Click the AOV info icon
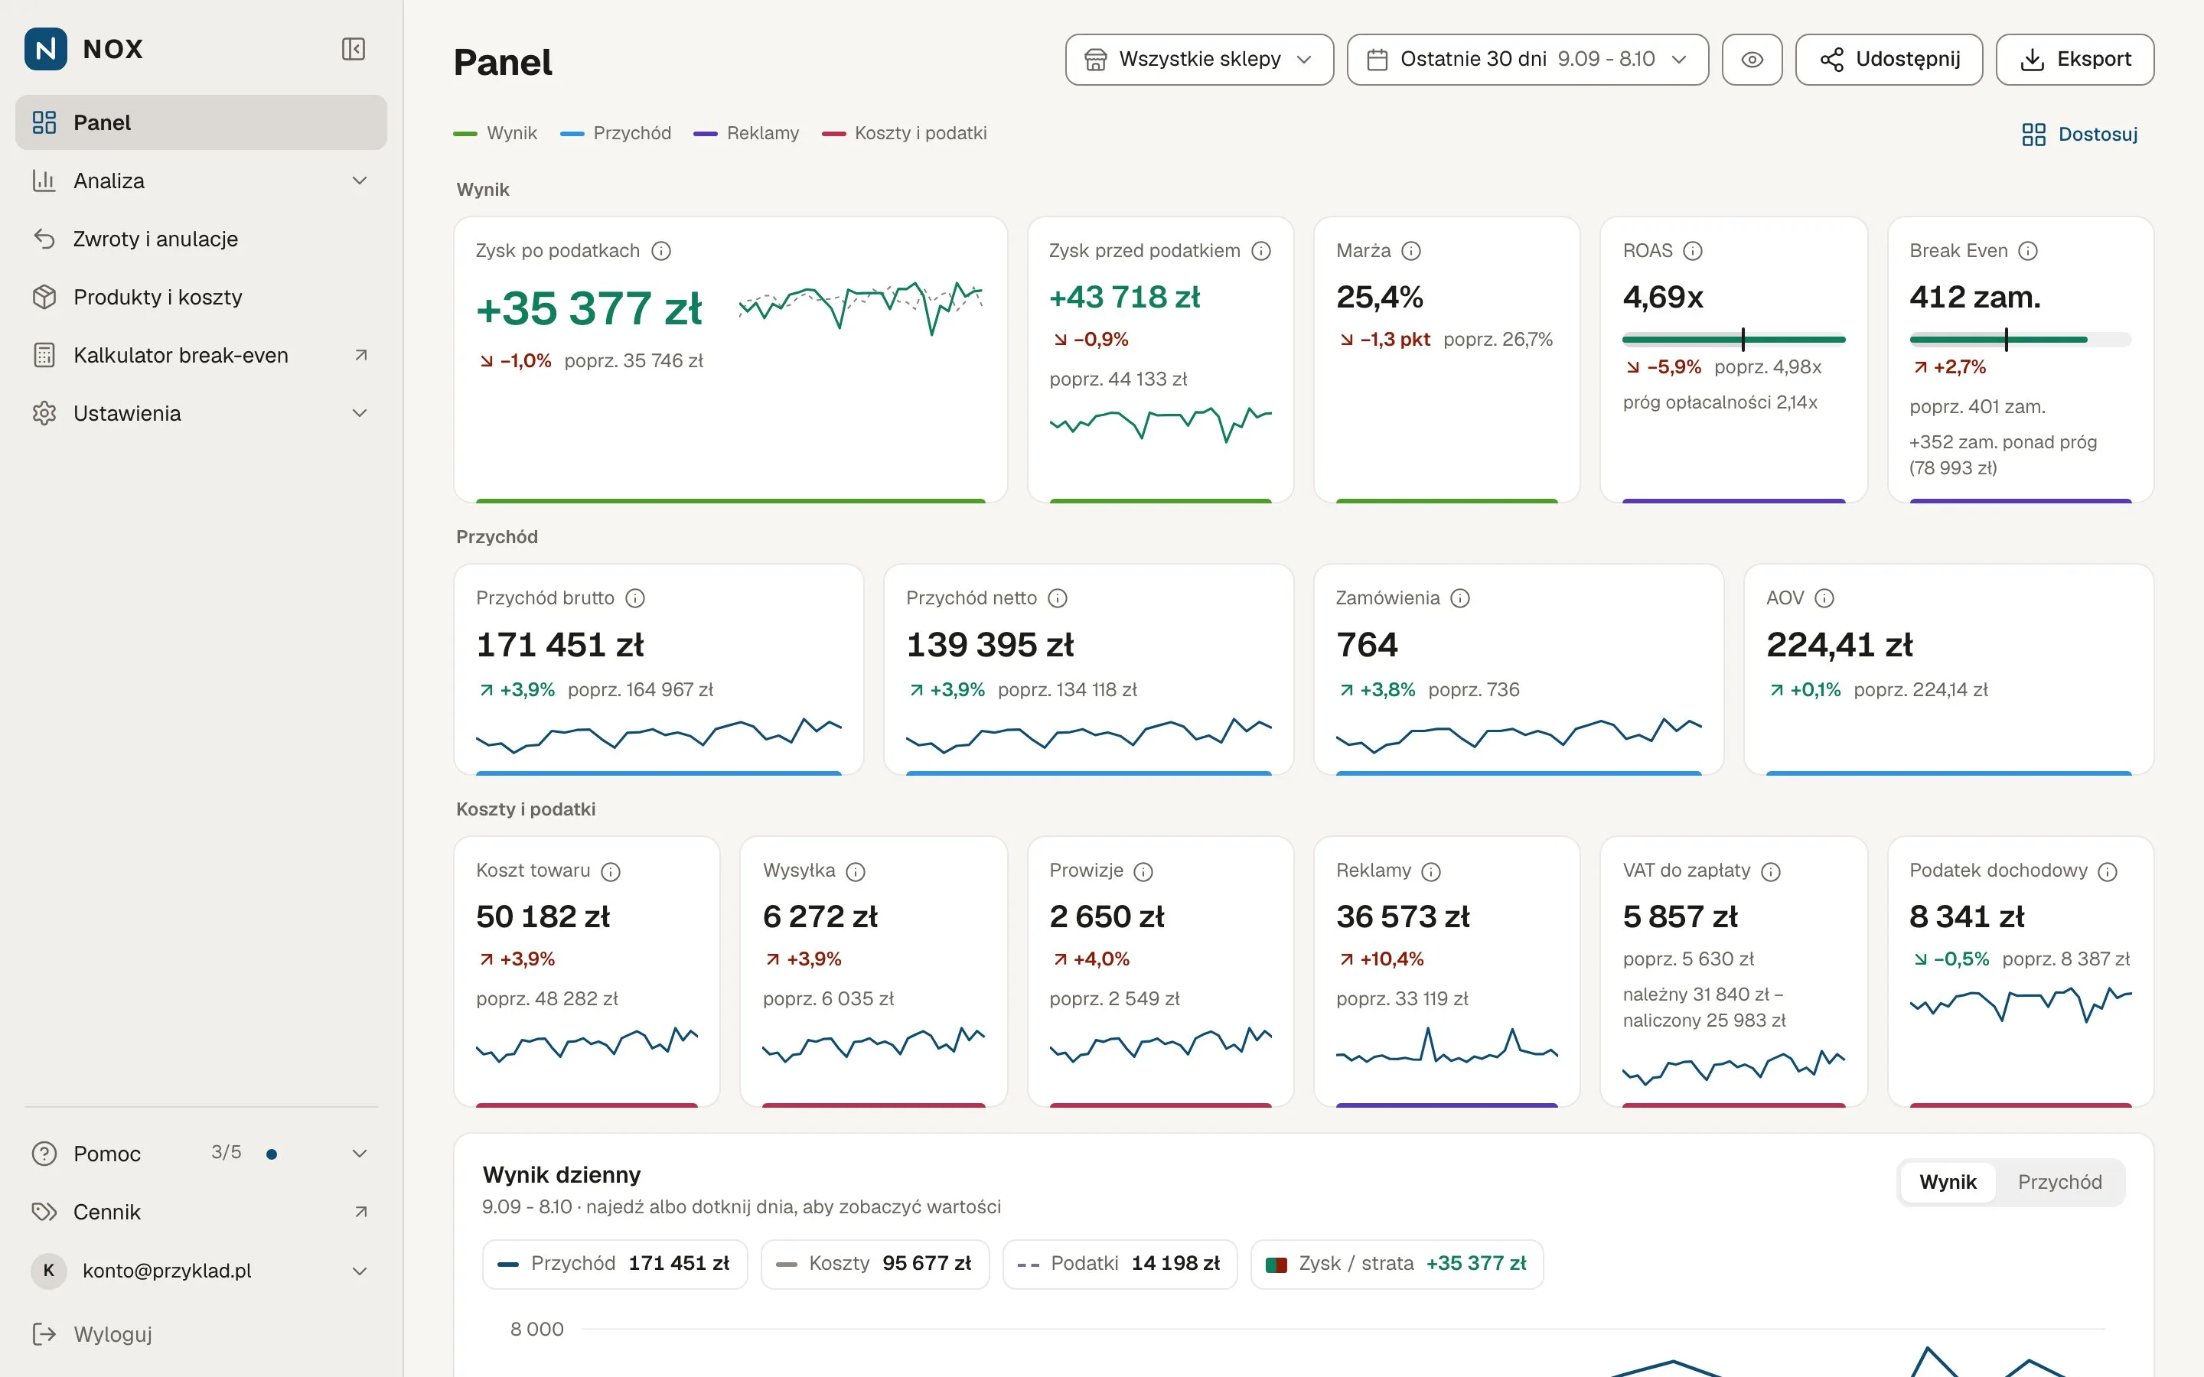Viewport: 2204px width, 1377px height. pos(1824,598)
